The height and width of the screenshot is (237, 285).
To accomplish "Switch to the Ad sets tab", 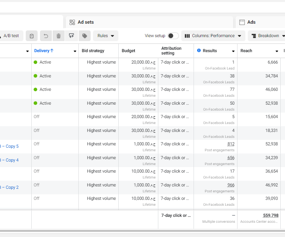I will point(86,22).
